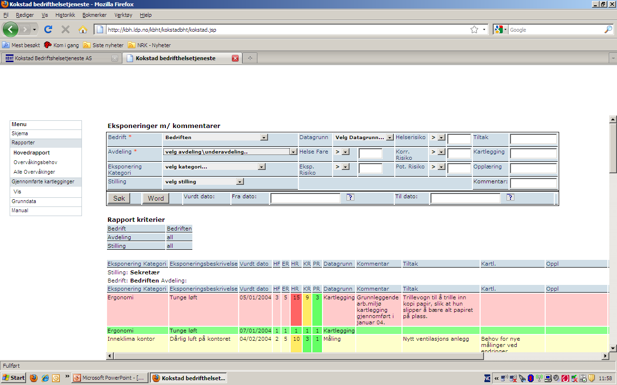Focus the Til dato input field
This screenshot has height=385, width=617.
point(465,198)
